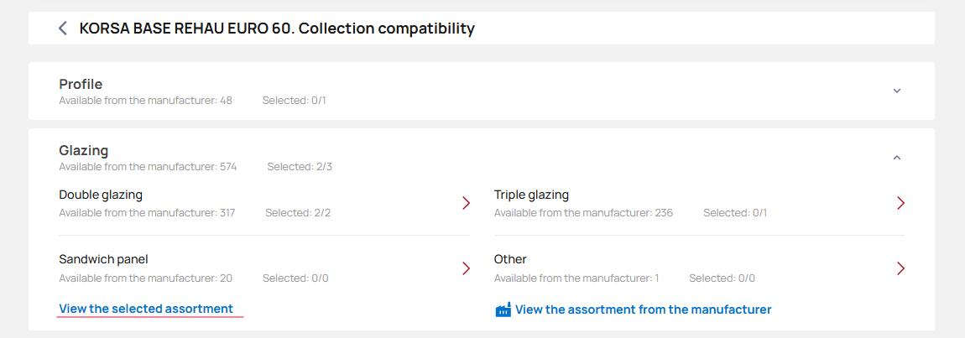965x338 pixels.
Task: Click Triple glazing 'Available from the manufacturer: 236'
Action: click(583, 213)
